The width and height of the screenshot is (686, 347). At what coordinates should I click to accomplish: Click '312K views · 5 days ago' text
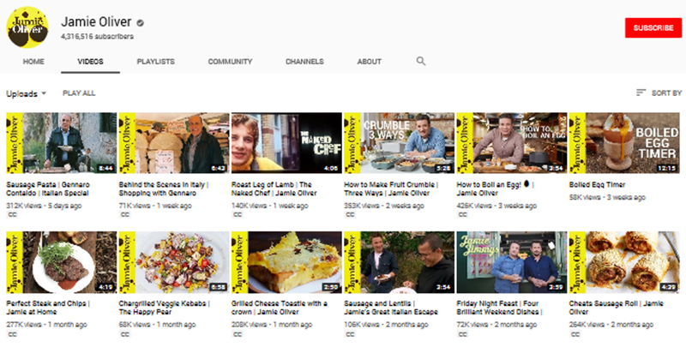click(44, 206)
